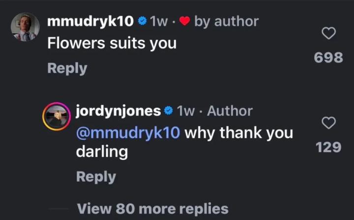The image size is (354, 220).
Task: View the 129 likes on jordynjones's reply
Action: 328,147
